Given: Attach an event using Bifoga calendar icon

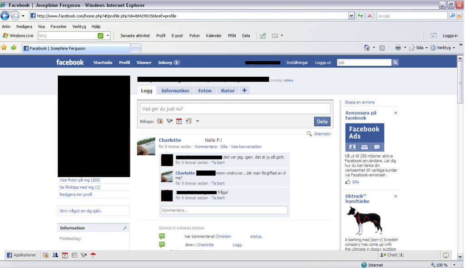Looking at the screenshot, I should (179, 121).
